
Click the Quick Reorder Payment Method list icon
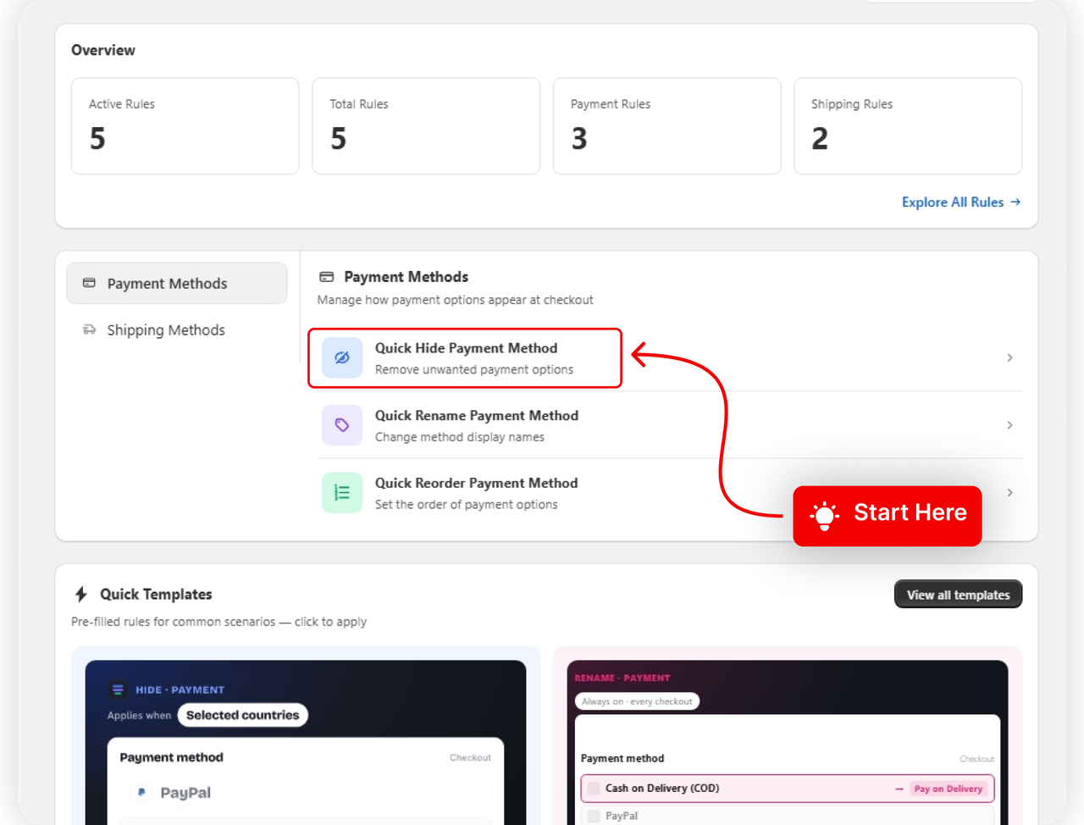pos(342,493)
